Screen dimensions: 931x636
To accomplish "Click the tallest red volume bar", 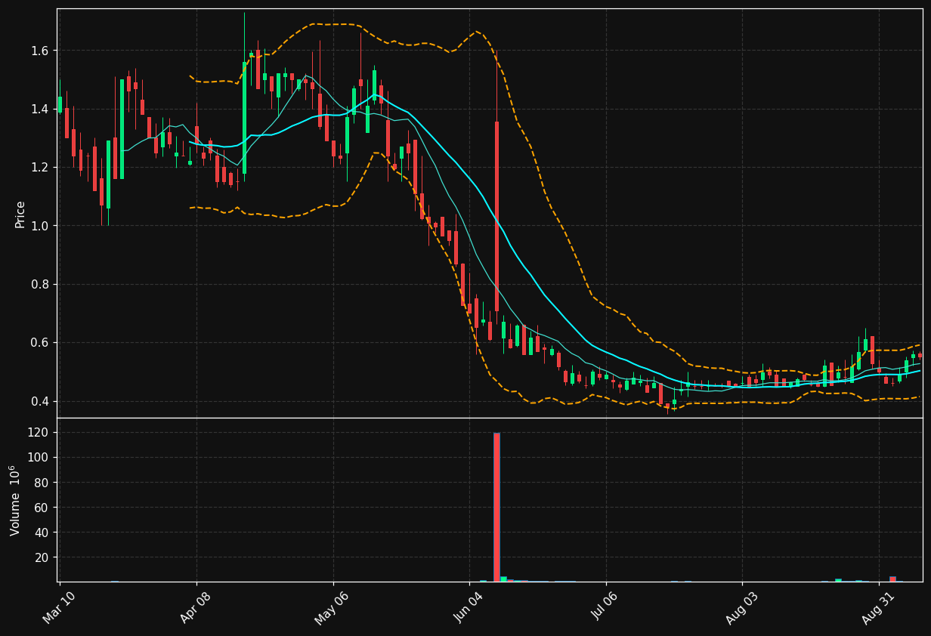I will (496, 507).
